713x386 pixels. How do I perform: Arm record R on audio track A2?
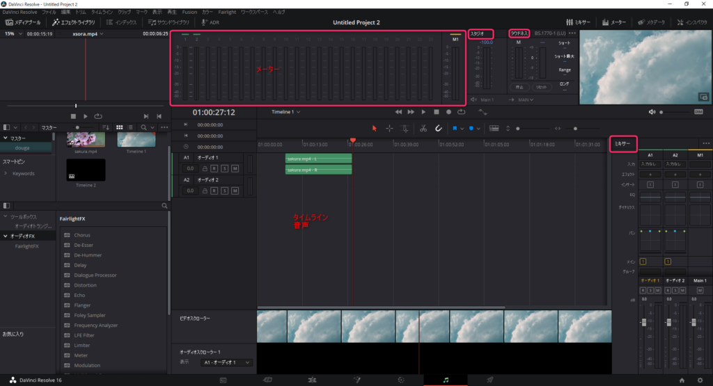pos(214,191)
